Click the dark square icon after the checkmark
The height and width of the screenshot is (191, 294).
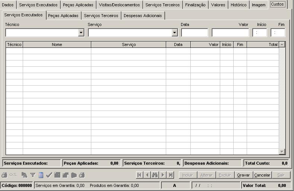57,175
